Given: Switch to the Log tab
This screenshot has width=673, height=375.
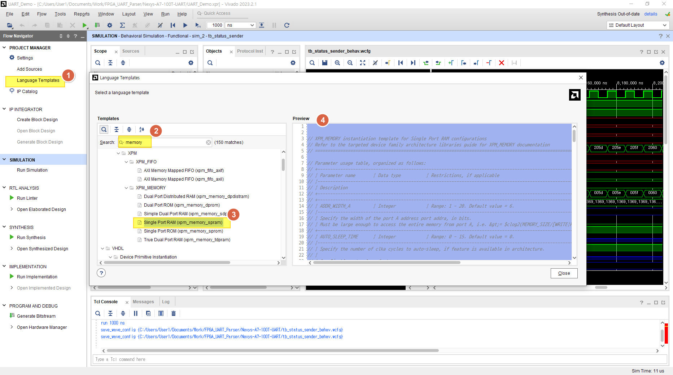Looking at the screenshot, I should coord(166,302).
